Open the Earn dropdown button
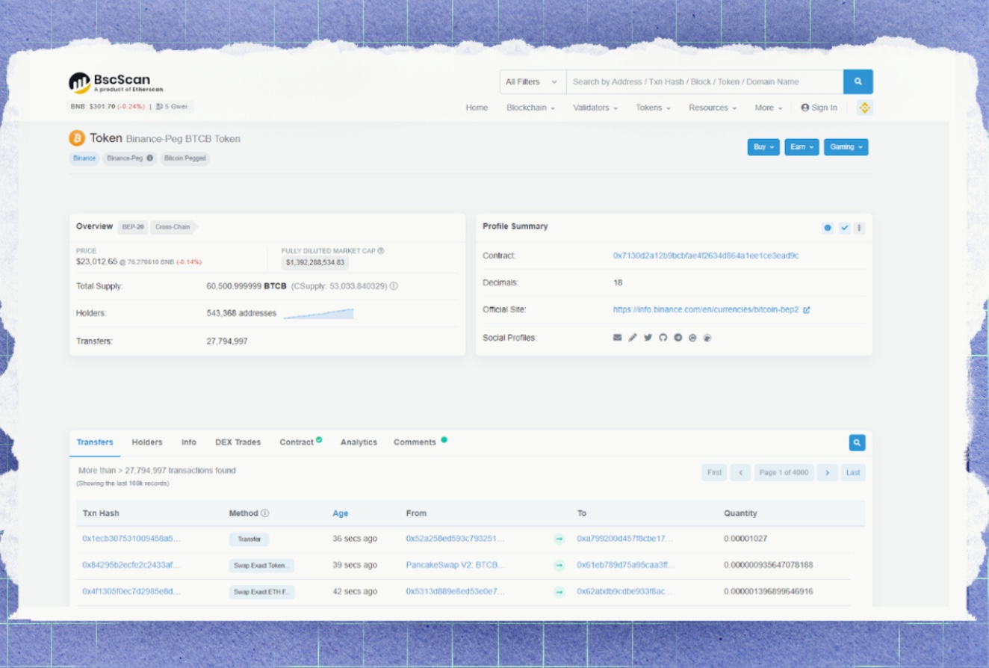989x668 pixels. (x=802, y=147)
